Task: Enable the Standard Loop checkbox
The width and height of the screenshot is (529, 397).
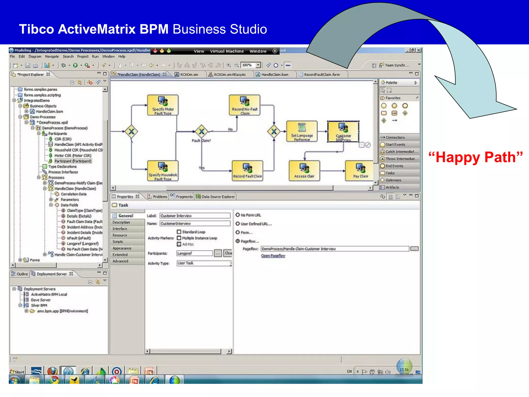Action: [179, 232]
